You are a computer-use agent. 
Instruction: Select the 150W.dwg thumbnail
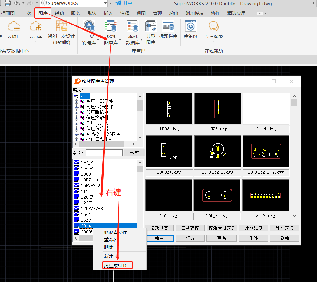(169, 109)
